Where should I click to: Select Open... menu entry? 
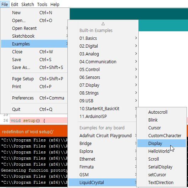pyautogui.click(x=34, y=20)
